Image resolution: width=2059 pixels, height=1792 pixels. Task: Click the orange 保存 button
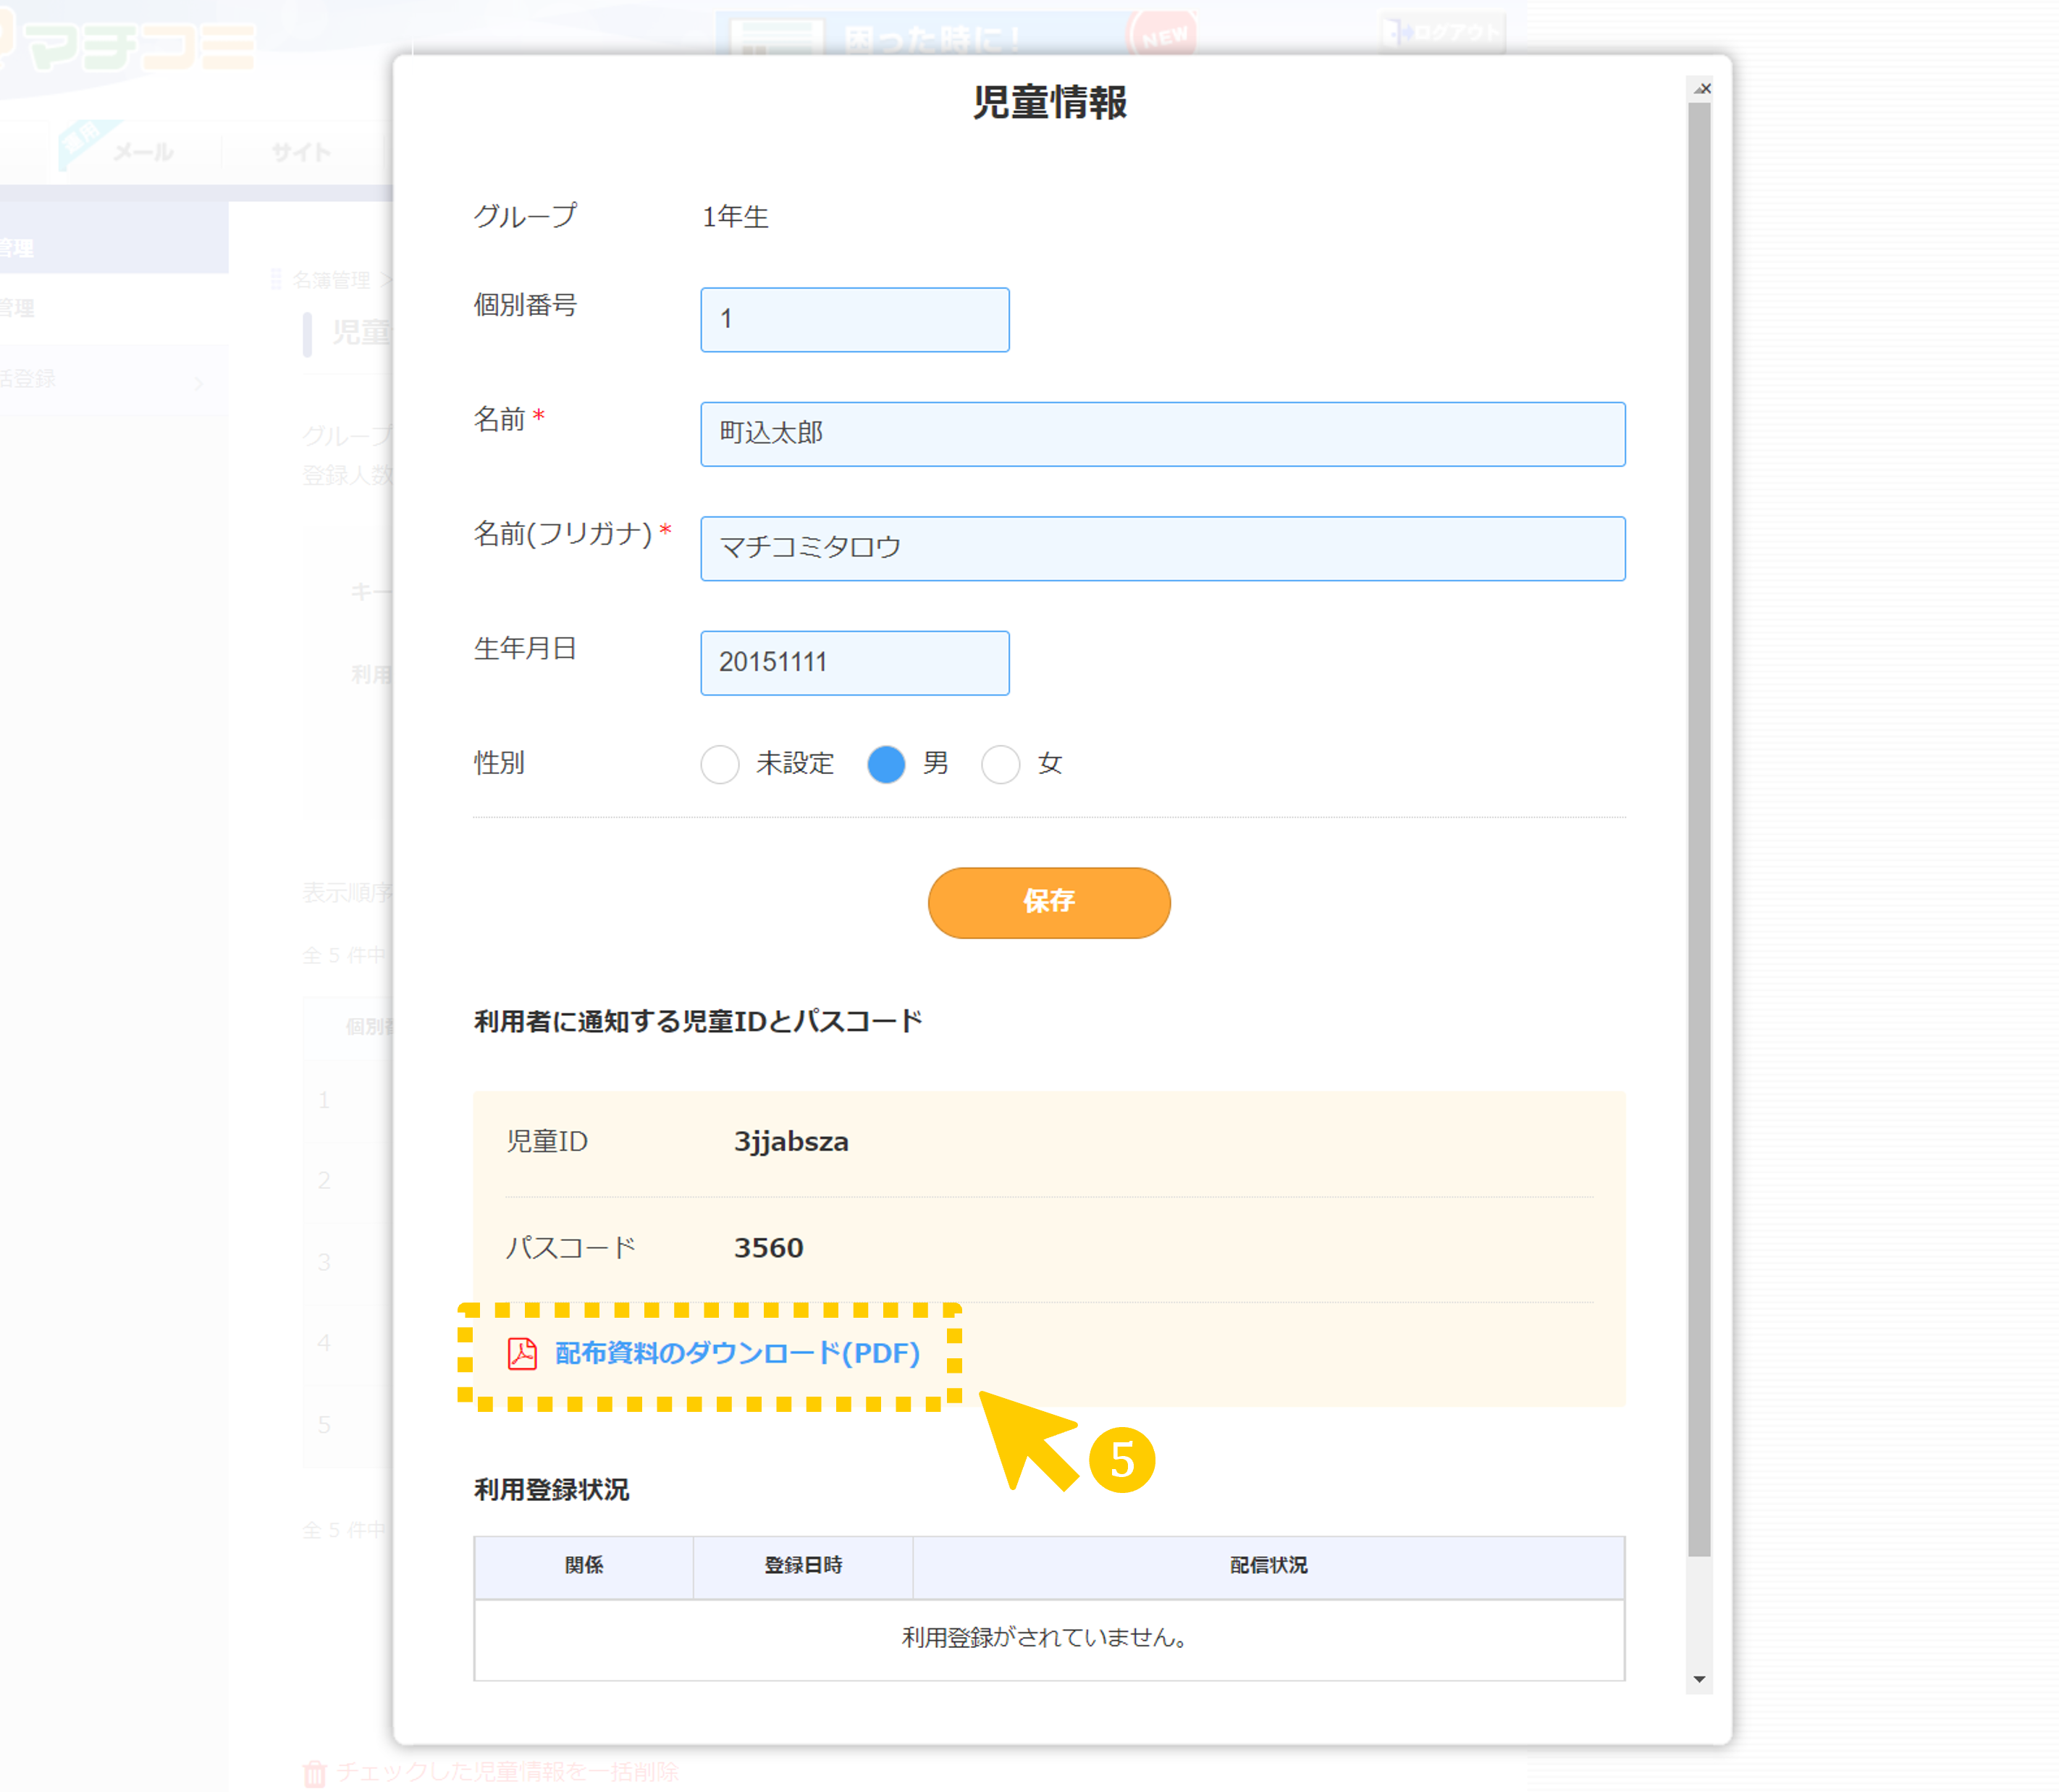[x=1048, y=902]
